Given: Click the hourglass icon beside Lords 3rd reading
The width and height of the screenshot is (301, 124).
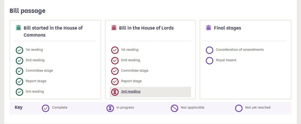Looking at the screenshot, I should (115, 92).
